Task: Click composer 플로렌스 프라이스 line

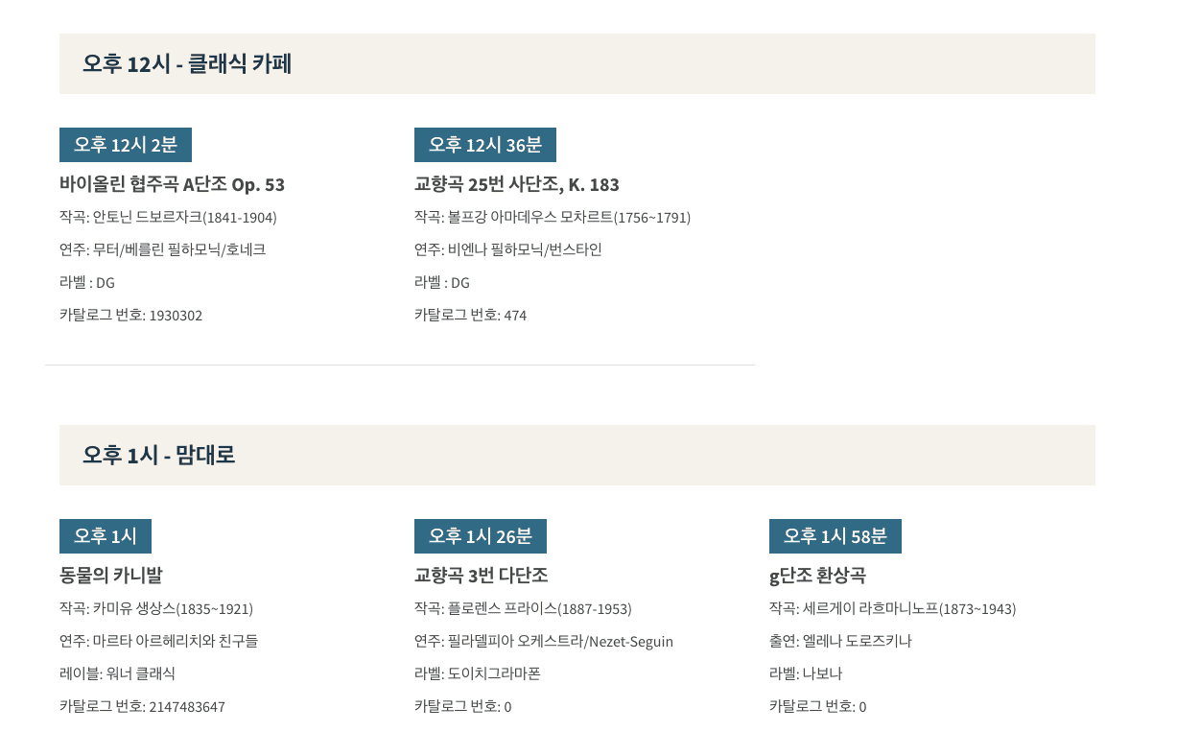Action: (523, 609)
